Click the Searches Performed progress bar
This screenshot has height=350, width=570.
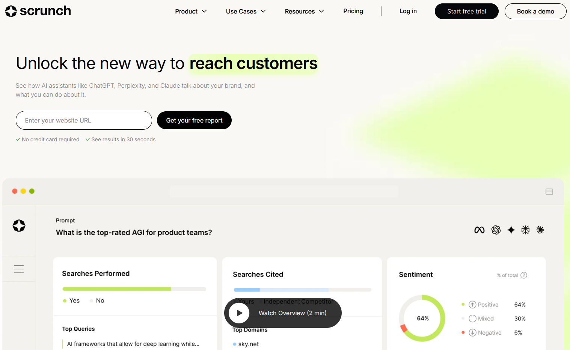coord(134,289)
